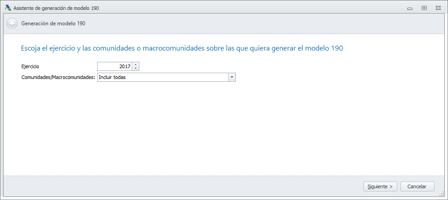Click the "Generación de modelo 190" header label
This screenshot has width=448, height=200.
click(53, 23)
